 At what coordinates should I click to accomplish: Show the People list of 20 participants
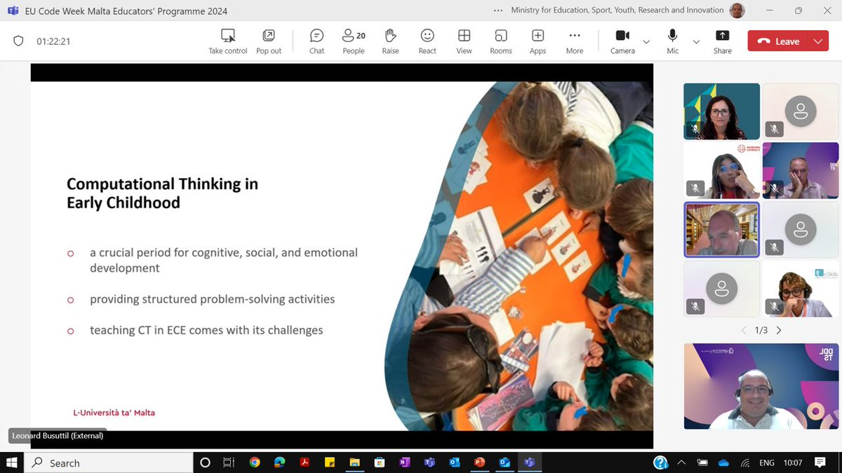coord(353,41)
